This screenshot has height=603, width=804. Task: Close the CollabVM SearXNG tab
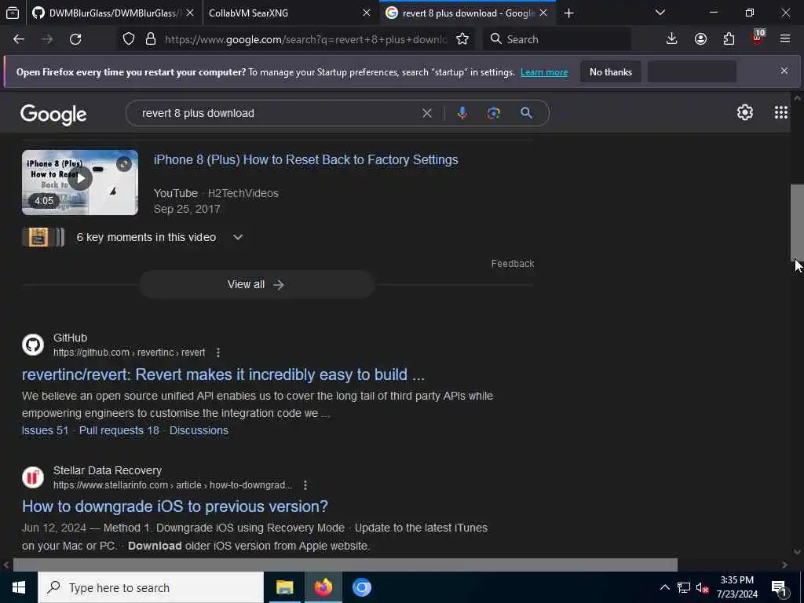coord(367,13)
